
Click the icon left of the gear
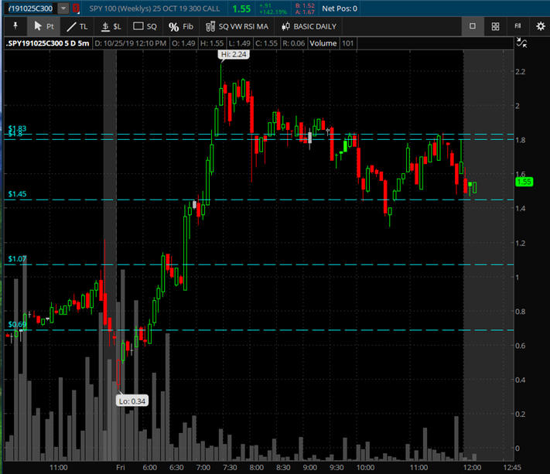click(x=518, y=26)
